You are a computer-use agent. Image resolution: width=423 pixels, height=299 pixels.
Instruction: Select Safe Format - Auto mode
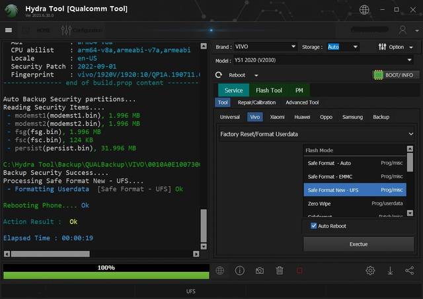pyautogui.click(x=355, y=163)
